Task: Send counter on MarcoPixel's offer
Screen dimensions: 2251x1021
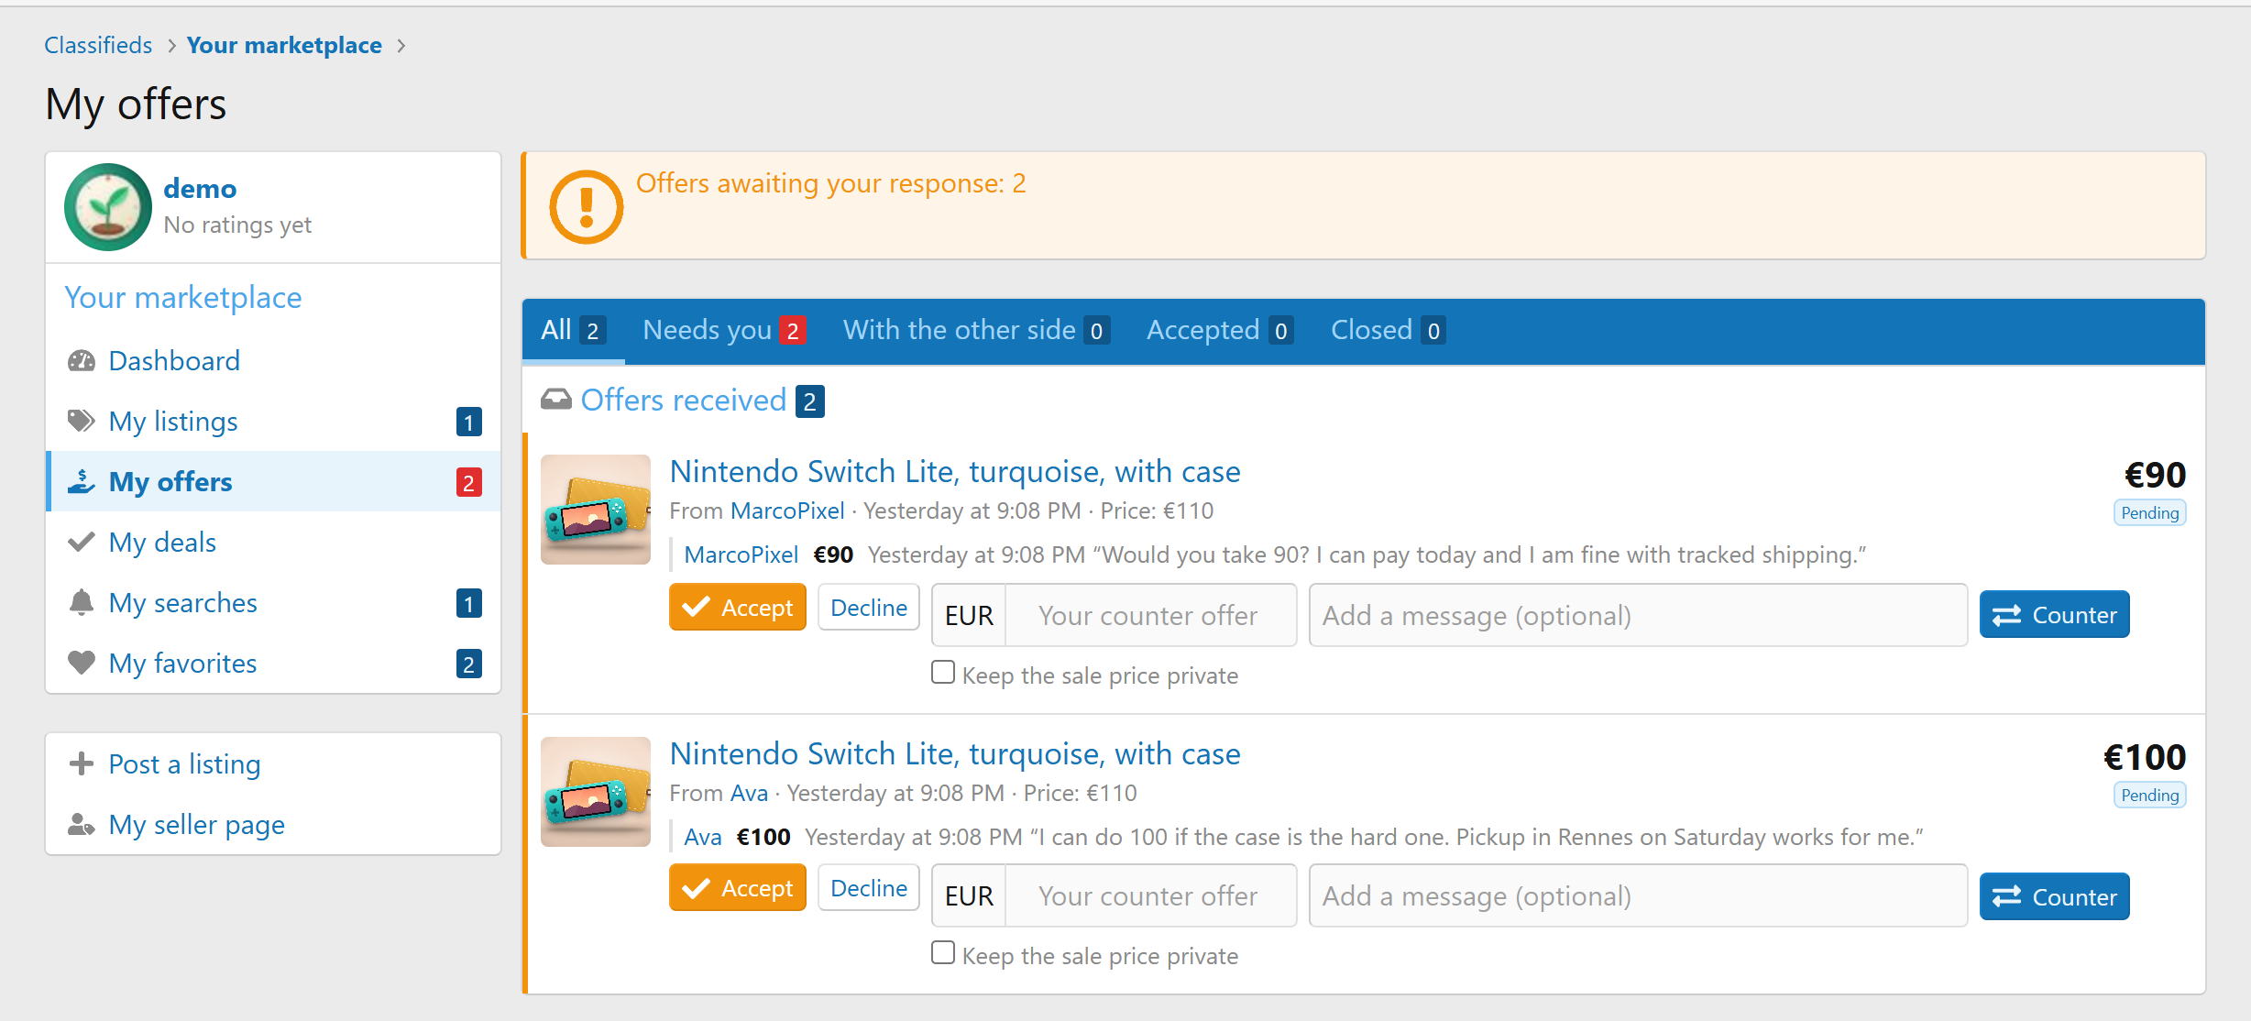Action: tap(2055, 615)
